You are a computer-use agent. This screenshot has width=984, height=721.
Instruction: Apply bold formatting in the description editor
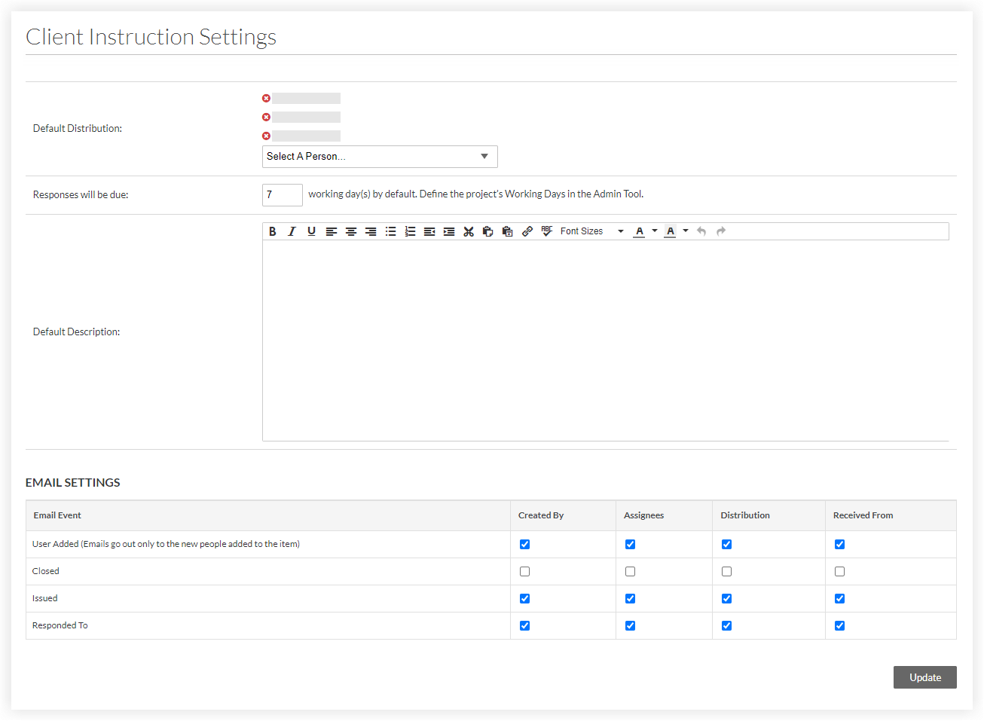[x=272, y=231]
